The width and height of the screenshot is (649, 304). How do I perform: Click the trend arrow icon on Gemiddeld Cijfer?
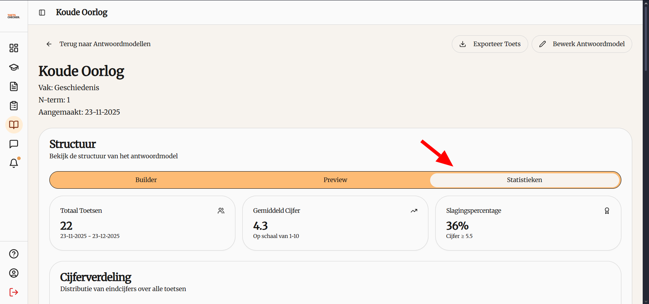tap(414, 211)
